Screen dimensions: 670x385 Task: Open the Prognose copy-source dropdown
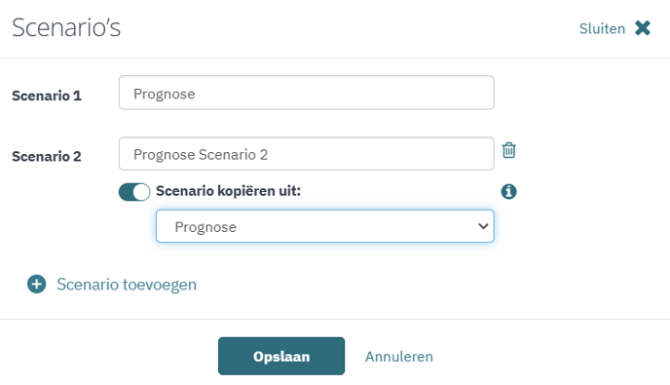click(324, 226)
